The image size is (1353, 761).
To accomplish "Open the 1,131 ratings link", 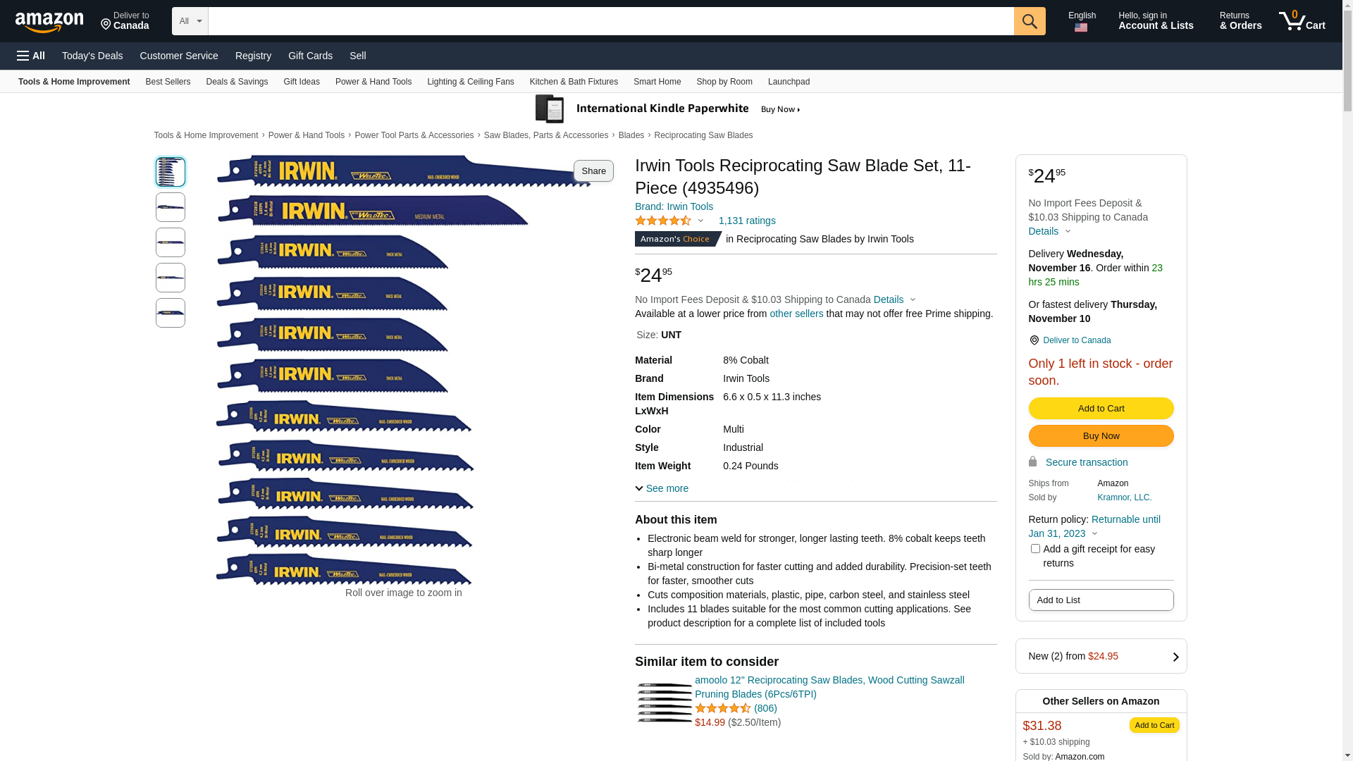I will coord(747,221).
